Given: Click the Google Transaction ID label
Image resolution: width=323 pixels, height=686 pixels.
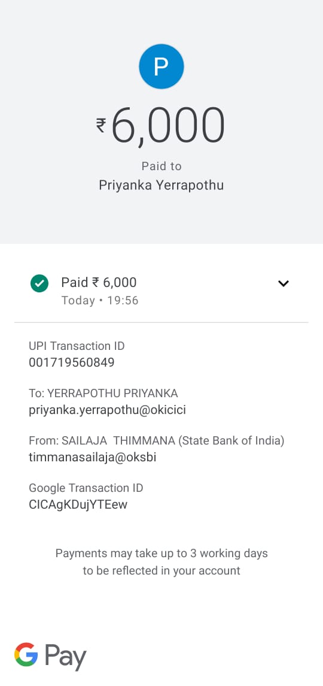Looking at the screenshot, I should (86, 488).
